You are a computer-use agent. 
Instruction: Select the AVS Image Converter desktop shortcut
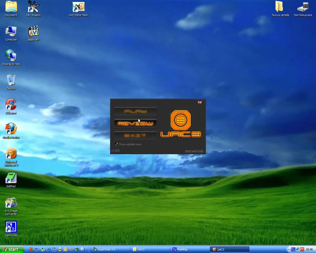pyautogui.click(x=11, y=207)
